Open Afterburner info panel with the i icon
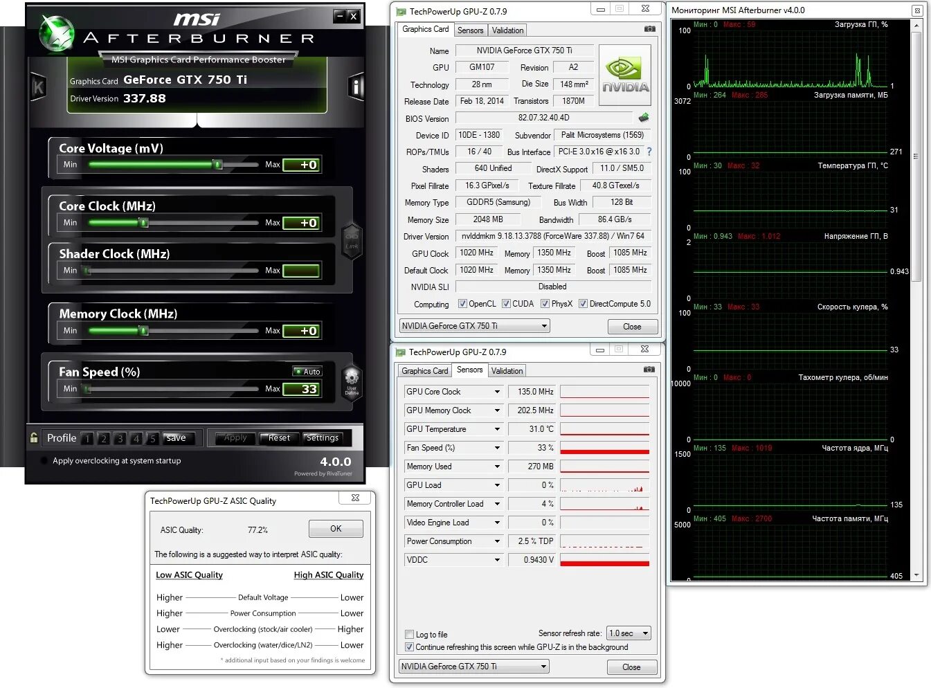 [355, 87]
